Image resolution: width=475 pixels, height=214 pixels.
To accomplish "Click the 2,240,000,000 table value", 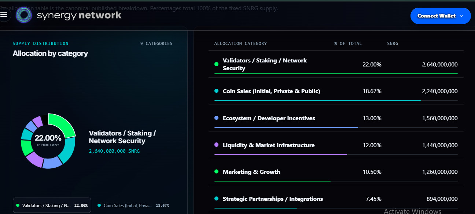I will tap(440, 91).
